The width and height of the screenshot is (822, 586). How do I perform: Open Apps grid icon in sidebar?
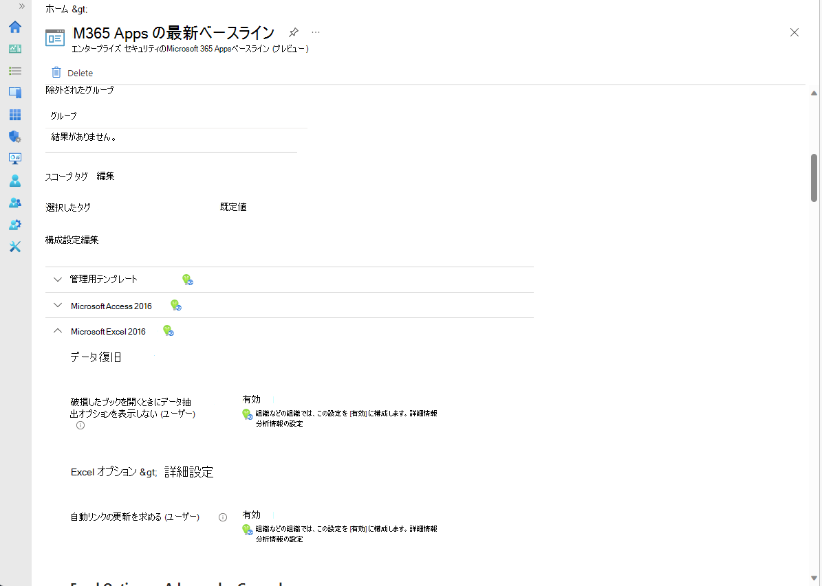[15, 115]
